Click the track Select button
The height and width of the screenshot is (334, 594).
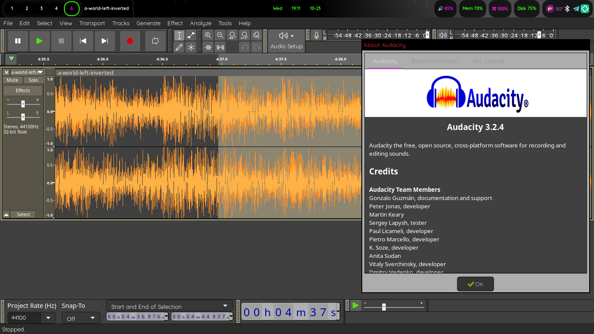click(x=23, y=214)
